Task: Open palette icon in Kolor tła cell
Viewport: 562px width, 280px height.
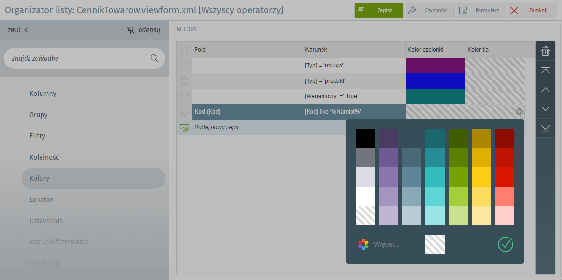Action: click(x=519, y=112)
